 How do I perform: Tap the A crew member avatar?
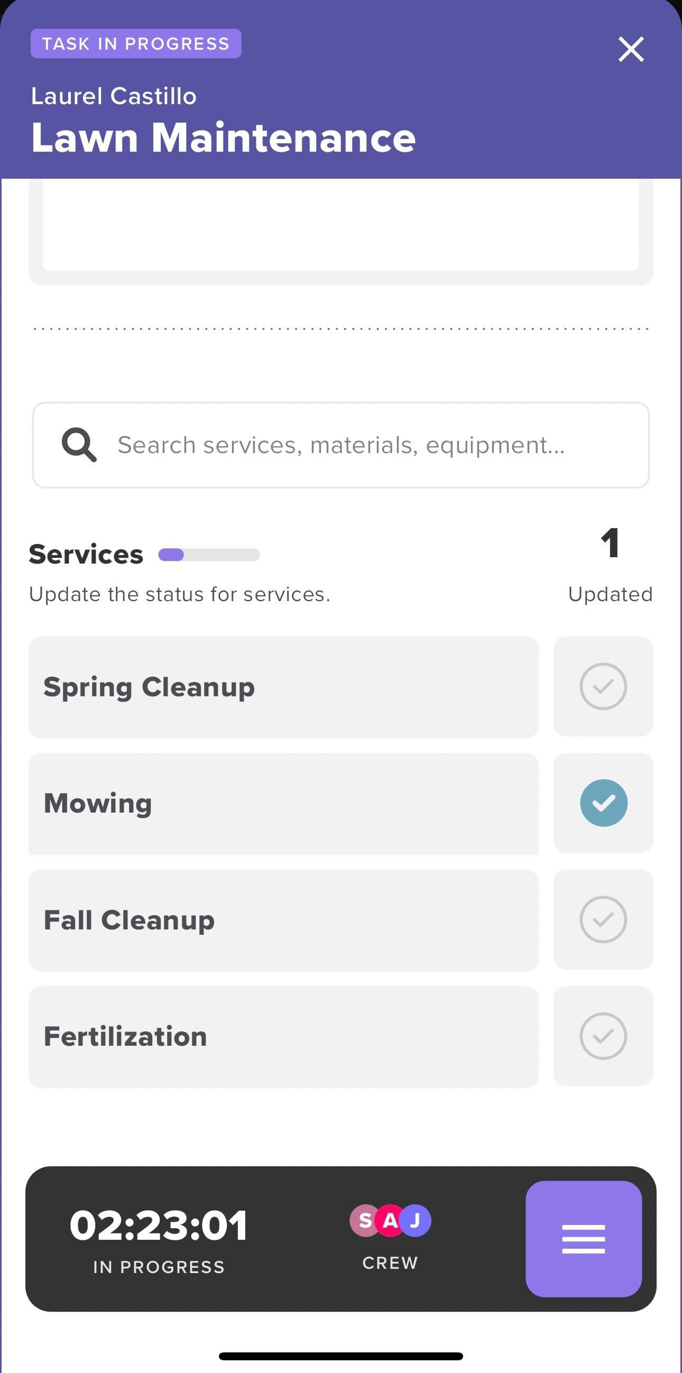[390, 1220]
